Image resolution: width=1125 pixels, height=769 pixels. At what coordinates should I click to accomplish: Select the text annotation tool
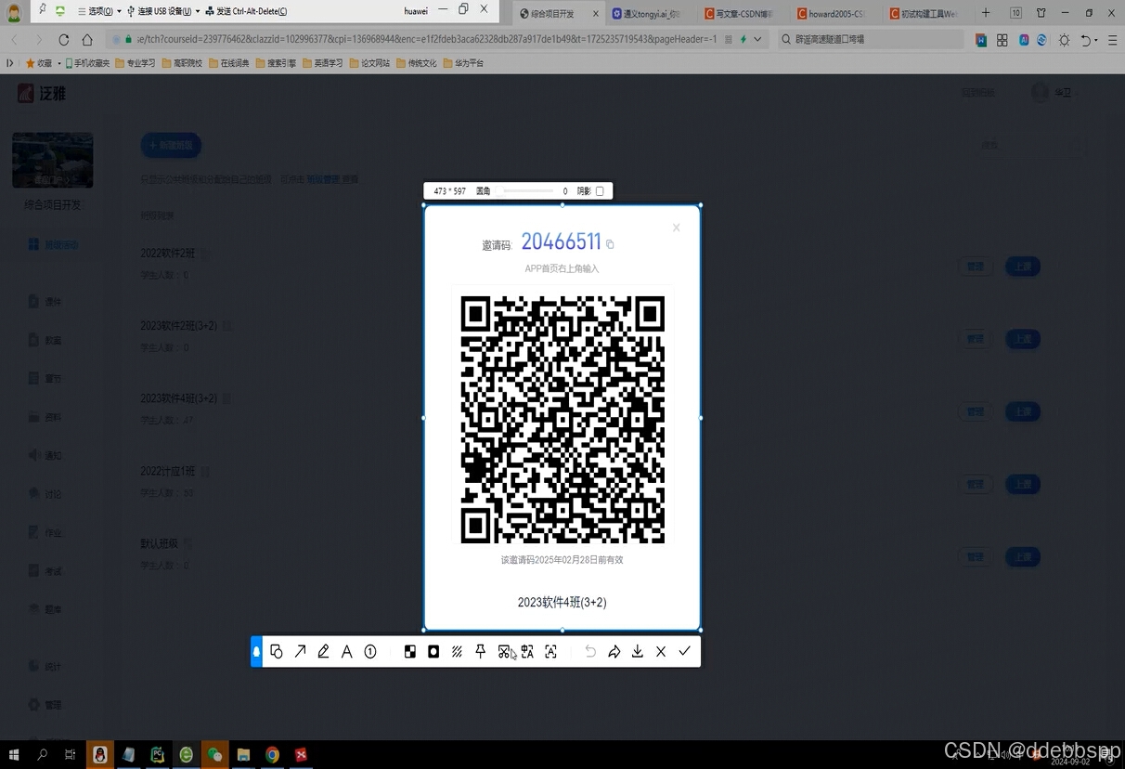346,652
